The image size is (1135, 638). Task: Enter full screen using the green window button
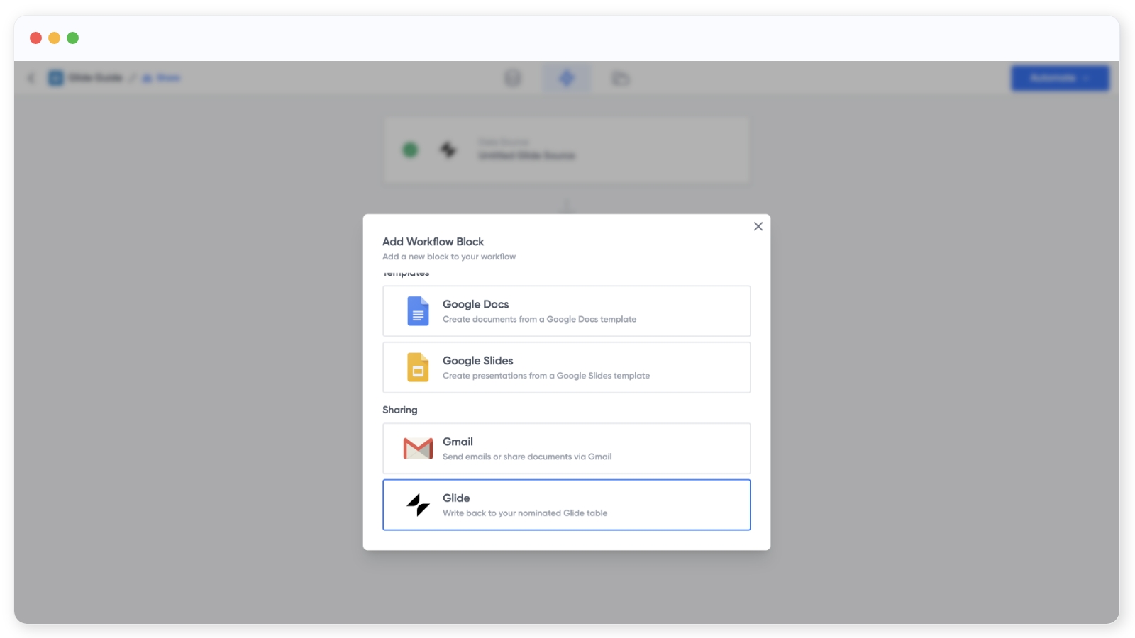[x=72, y=38]
